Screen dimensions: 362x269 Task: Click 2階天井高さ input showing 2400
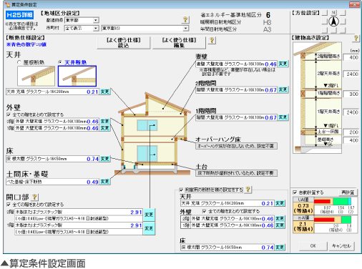pyautogui.click(x=351, y=74)
